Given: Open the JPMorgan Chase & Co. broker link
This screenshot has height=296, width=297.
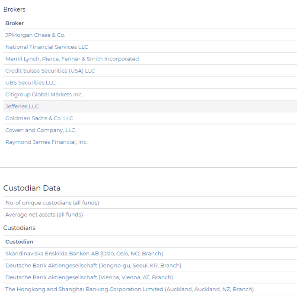Looking at the screenshot, I should click(x=35, y=35).
